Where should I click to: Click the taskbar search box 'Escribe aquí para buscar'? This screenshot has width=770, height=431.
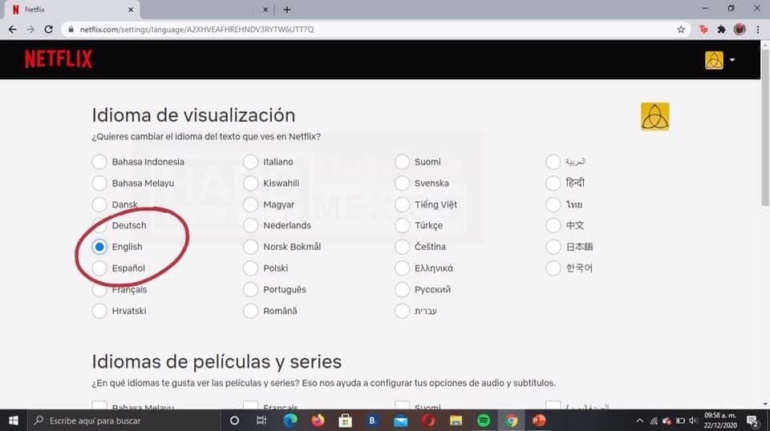[x=123, y=421]
